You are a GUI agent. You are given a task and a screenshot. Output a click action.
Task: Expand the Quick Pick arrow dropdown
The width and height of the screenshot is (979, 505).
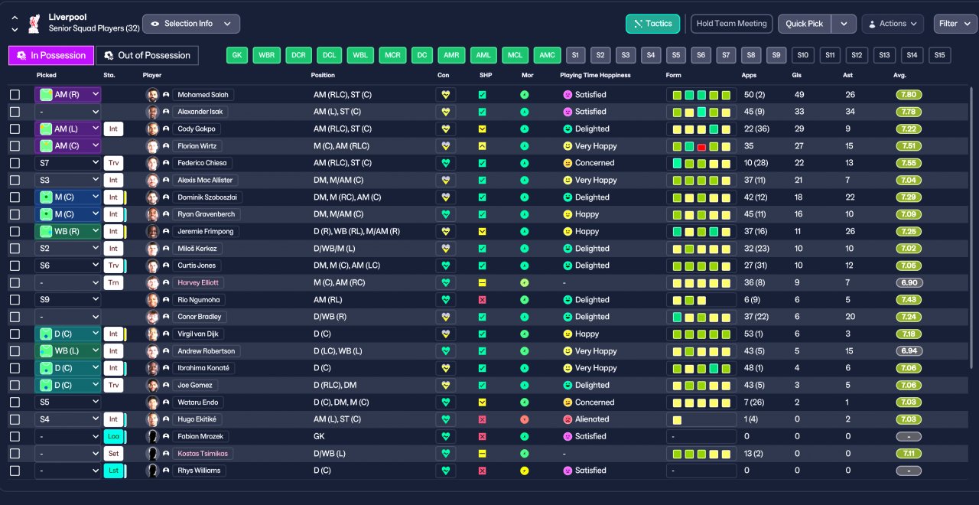point(844,24)
